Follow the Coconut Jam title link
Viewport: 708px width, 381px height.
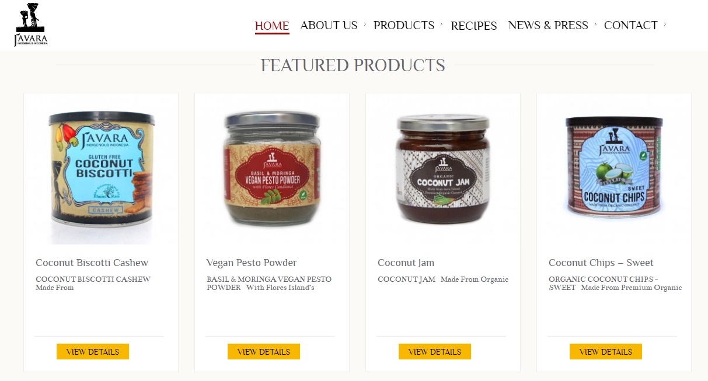point(406,263)
